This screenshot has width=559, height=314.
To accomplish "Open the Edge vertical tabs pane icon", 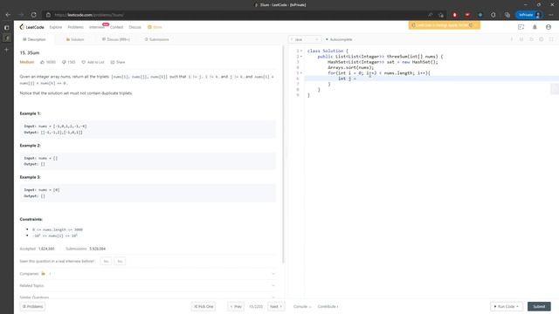I will pyautogui.click(x=6, y=27).
